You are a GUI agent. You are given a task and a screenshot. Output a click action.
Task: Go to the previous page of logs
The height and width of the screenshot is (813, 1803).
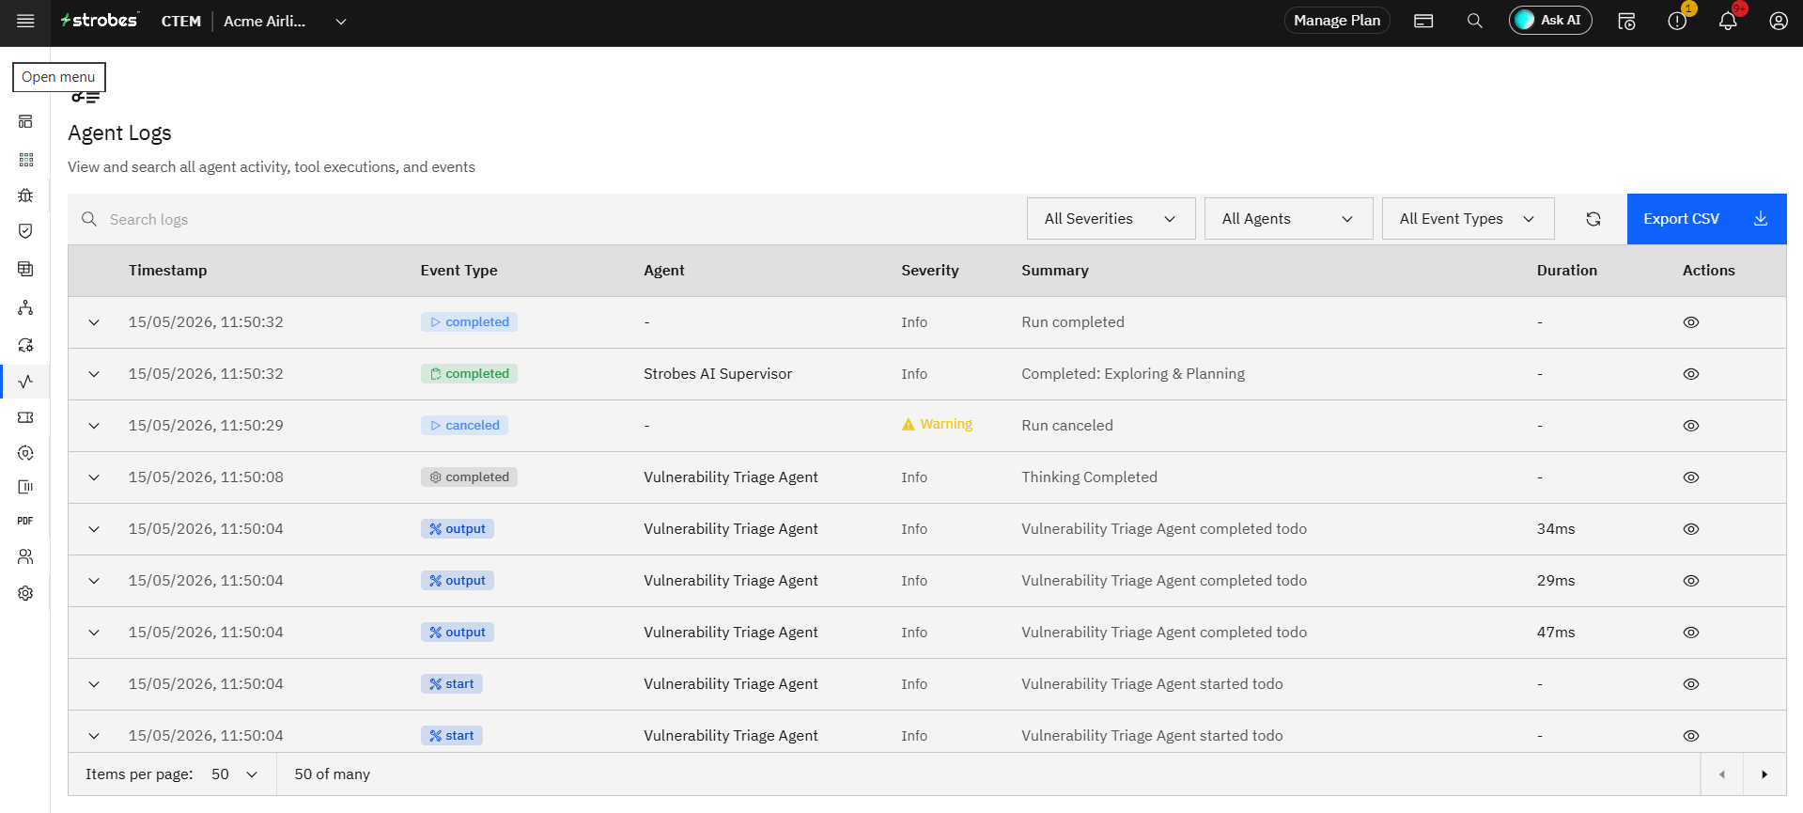(1722, 774)
